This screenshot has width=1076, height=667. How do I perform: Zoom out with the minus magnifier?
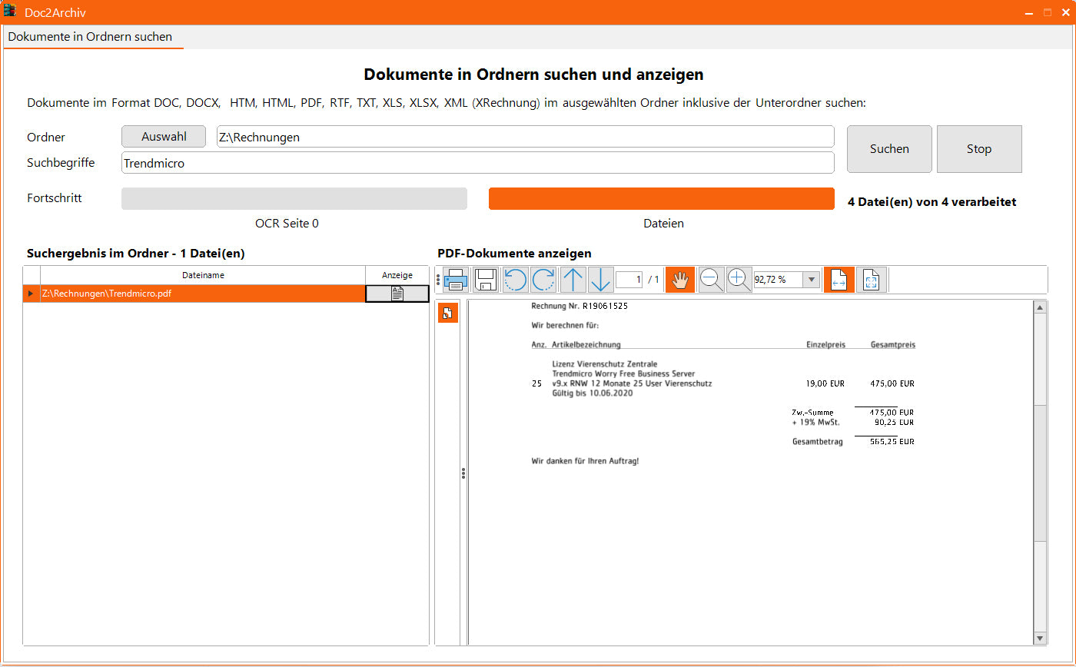pos(711,280)
